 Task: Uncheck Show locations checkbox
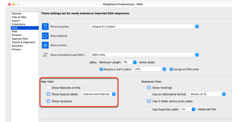click(x=48, y=101)
